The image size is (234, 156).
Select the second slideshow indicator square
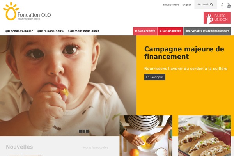[84, 131]
